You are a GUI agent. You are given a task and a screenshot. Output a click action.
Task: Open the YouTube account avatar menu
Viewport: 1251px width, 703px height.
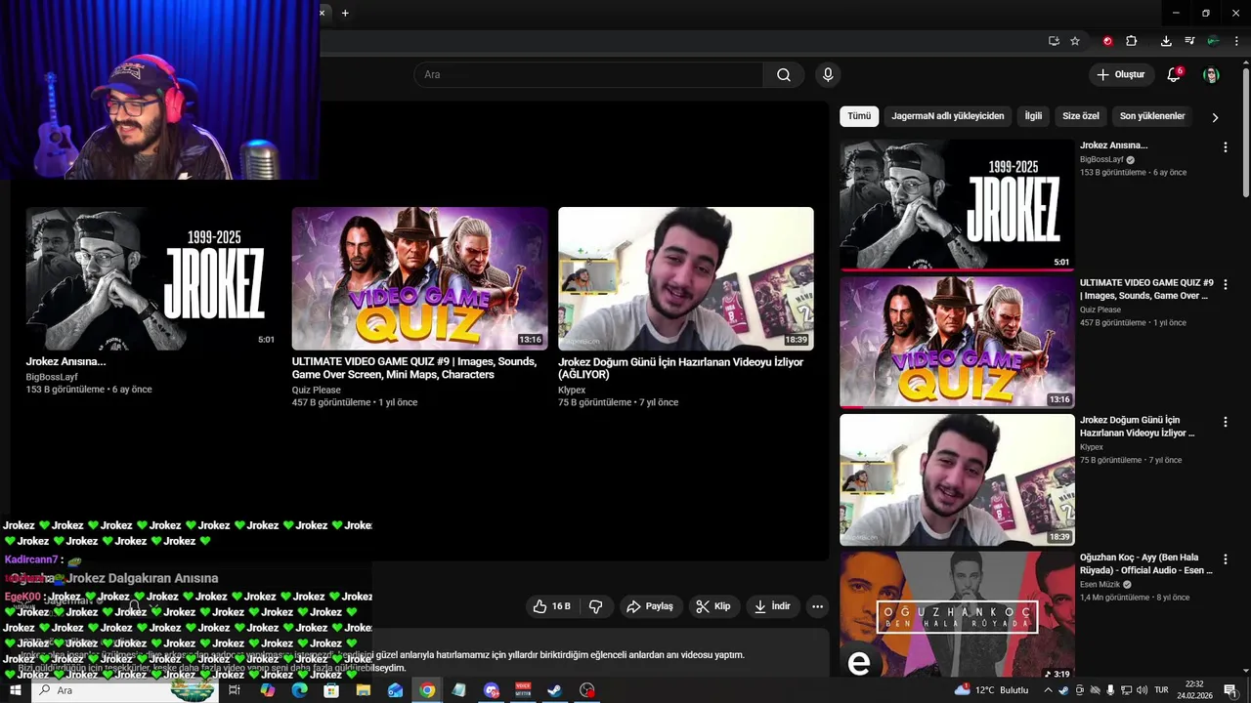coord(1211,75)
